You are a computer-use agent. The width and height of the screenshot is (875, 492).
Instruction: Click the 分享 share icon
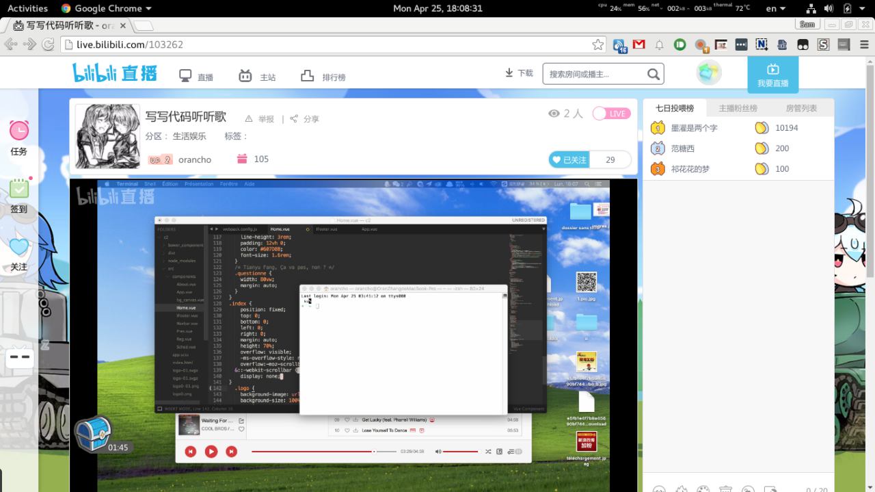[294, 118]
